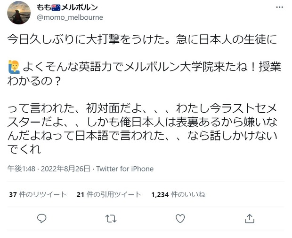Click the Australian flag emoji in name
Image resolution: width=292 pixels, height=238 pixels.
(x=56, y=8)
